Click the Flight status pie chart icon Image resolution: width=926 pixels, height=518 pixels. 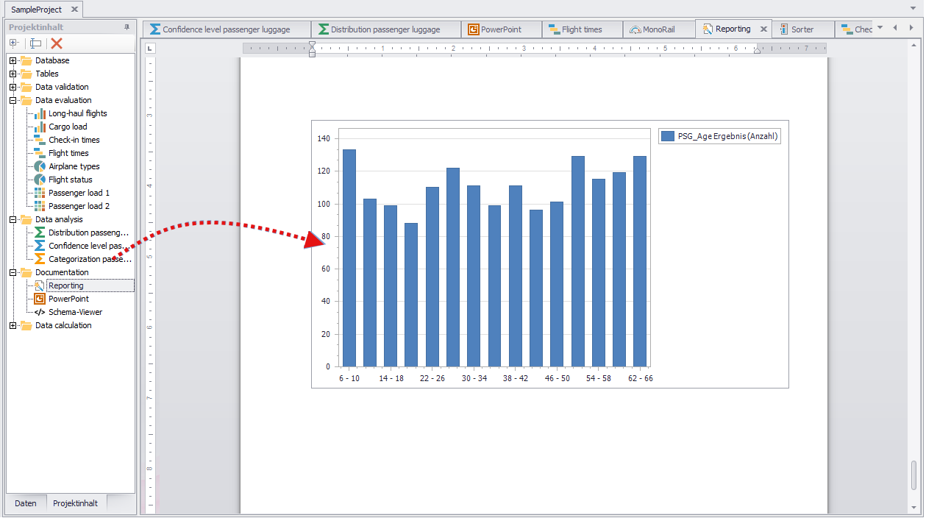(40, 180)
